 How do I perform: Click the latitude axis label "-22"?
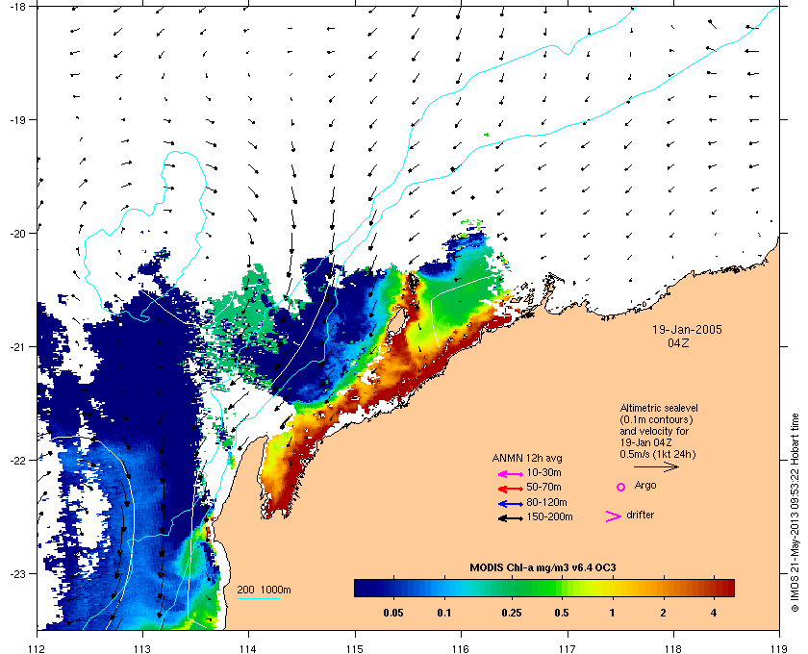tap(17, 461)
